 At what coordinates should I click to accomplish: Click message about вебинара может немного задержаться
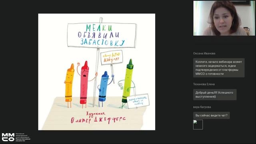coord(219,68)
